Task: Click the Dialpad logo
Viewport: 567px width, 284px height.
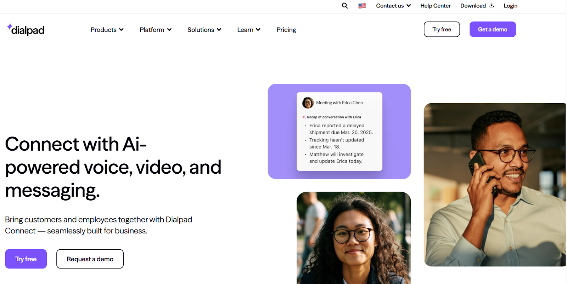Action: tap(26, 30)
